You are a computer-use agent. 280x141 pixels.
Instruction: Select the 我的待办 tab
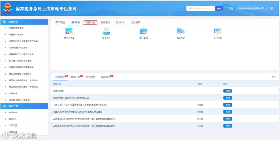tap(60, 77)
